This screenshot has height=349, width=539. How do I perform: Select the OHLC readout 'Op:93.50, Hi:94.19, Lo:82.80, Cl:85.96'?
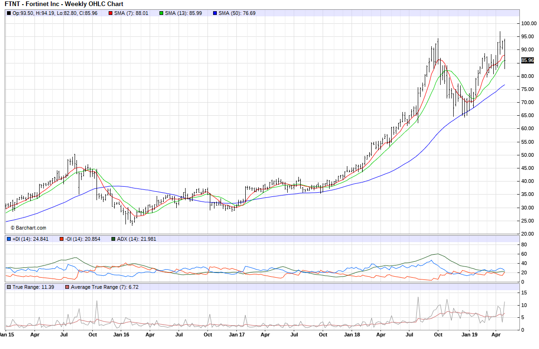(55, 13)
